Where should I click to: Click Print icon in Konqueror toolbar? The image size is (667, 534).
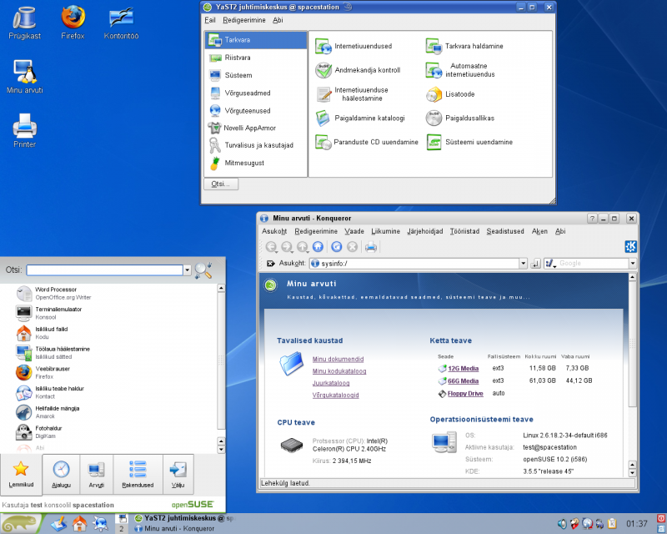(371, 247)
